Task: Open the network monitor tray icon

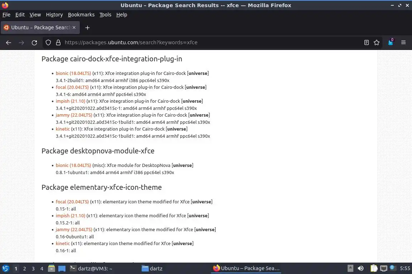Action: (x=384, y=269)
